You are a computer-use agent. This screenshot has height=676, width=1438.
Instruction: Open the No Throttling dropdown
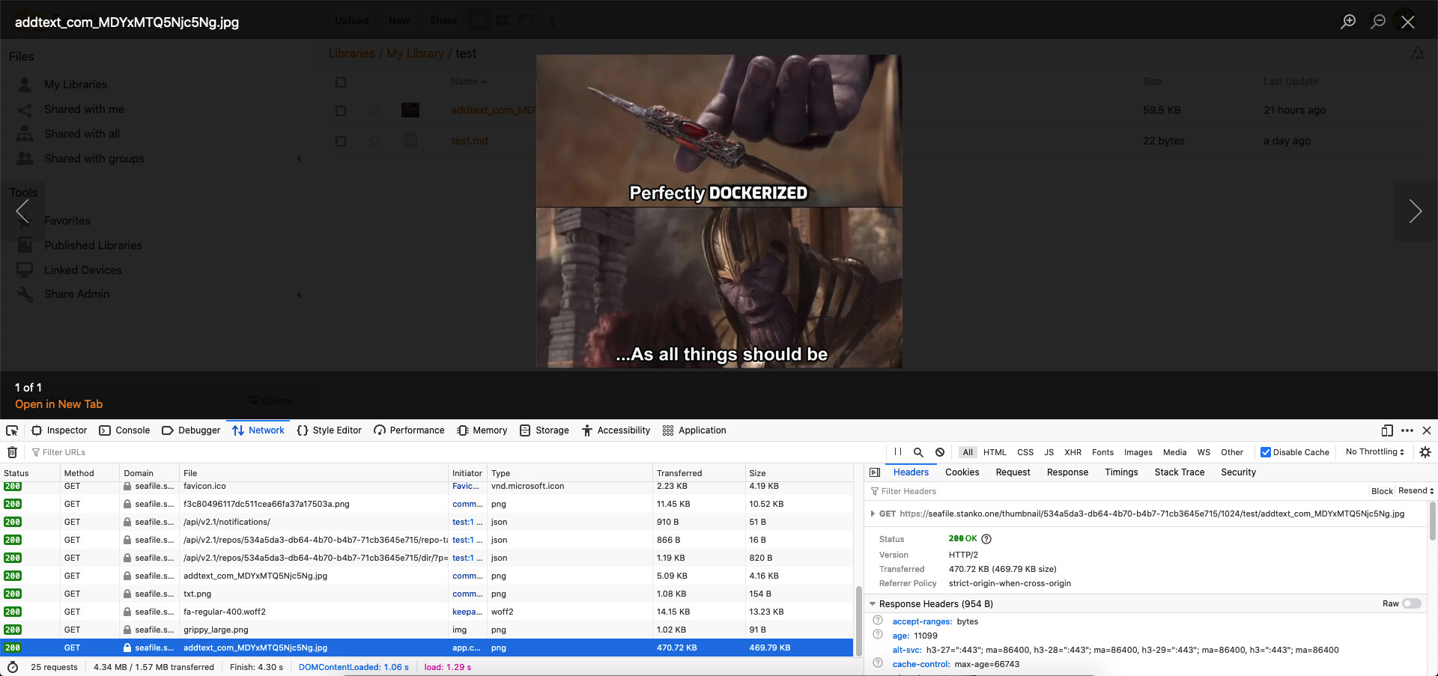click(1374, 452)
